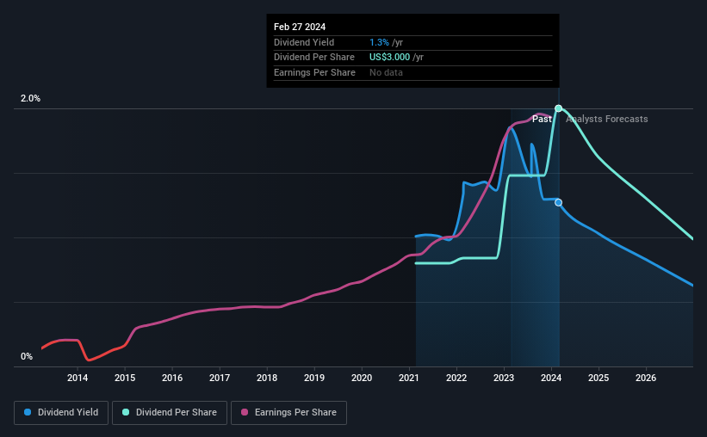Screen dimensions: 707x437
Task: Click the tooltip Dividend Yield row label
Action: coord(304,42)
